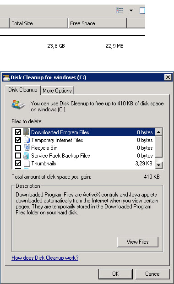Click the Recycle Bin icon in list
The width and height of the screenshot is (174, 284).
point(27,147)
